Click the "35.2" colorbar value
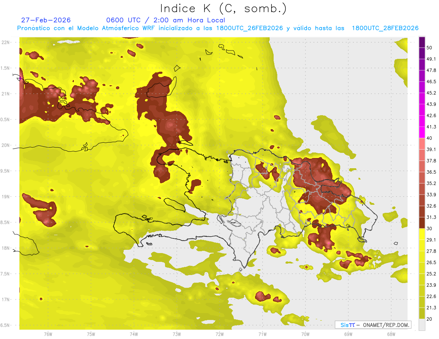 pyautogui.click(x=431, y=183)
